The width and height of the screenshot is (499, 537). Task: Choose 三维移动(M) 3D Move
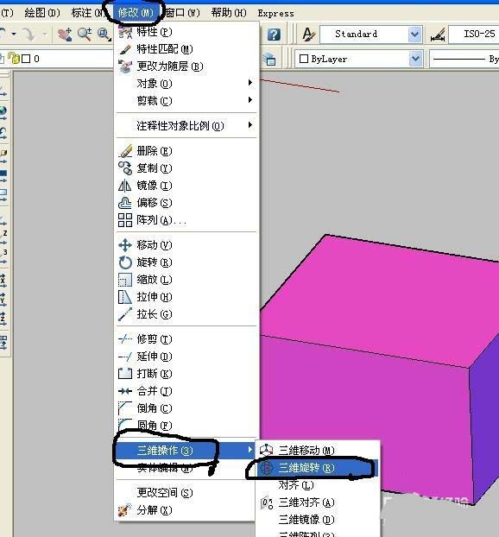[x=318, y=451]
